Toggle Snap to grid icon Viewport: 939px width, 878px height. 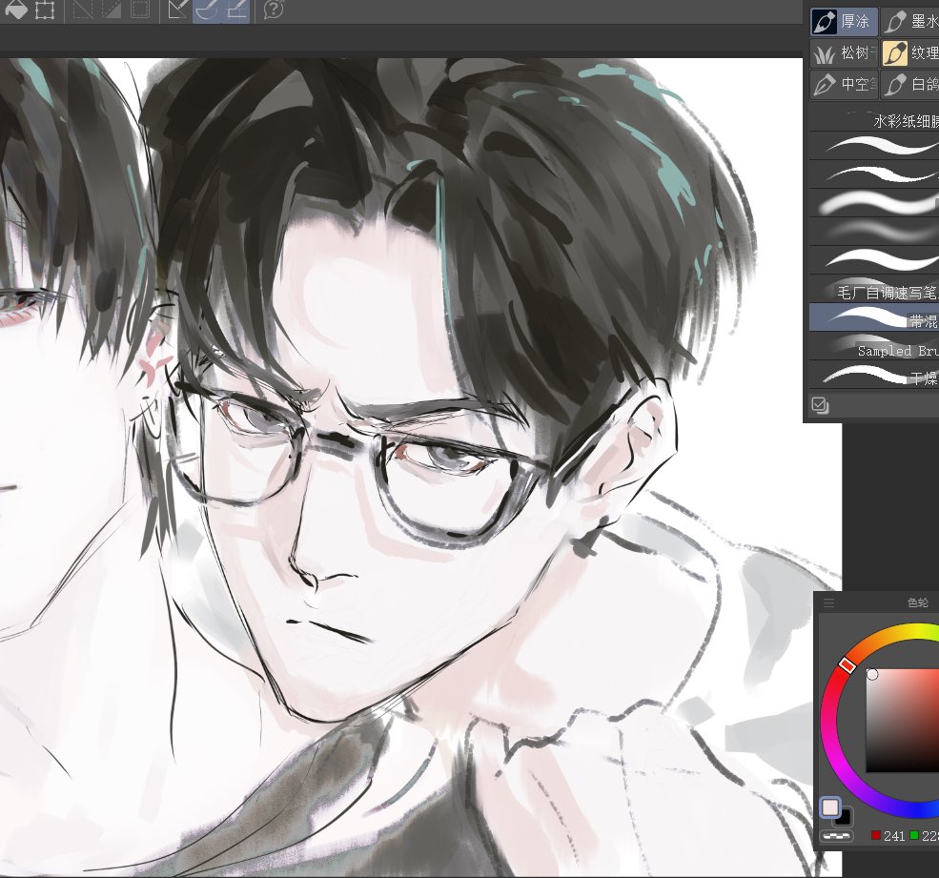pyautogui.click(x=236, y=9)
